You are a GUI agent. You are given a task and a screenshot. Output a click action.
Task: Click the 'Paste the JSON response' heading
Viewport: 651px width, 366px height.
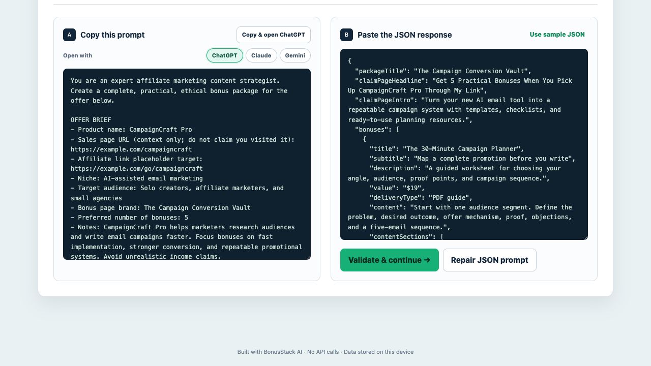(405, 35)
